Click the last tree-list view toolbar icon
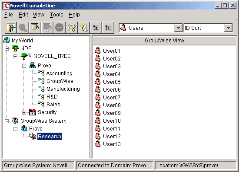239x172 pixels. 108,28
